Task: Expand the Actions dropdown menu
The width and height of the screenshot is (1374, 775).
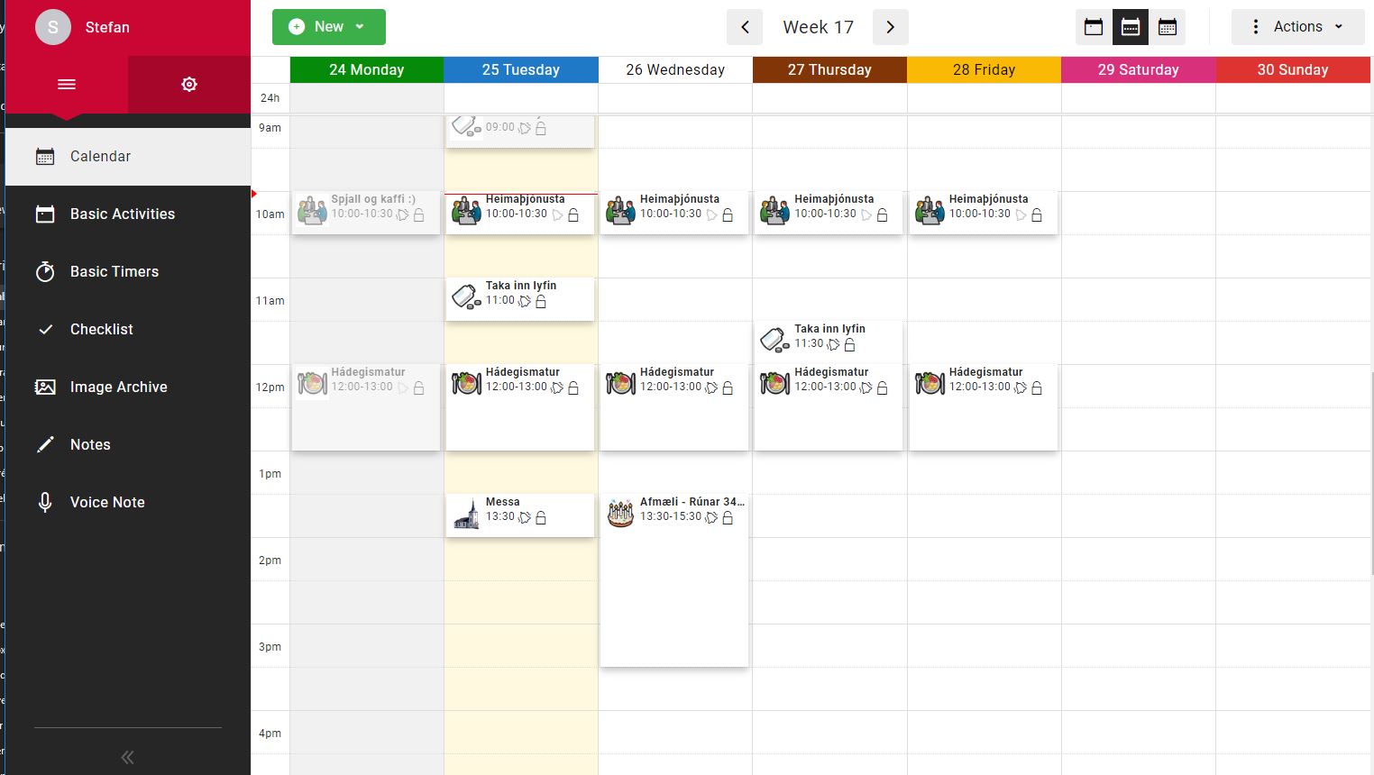Action: pyautogui.click(x=1298, y=27)
